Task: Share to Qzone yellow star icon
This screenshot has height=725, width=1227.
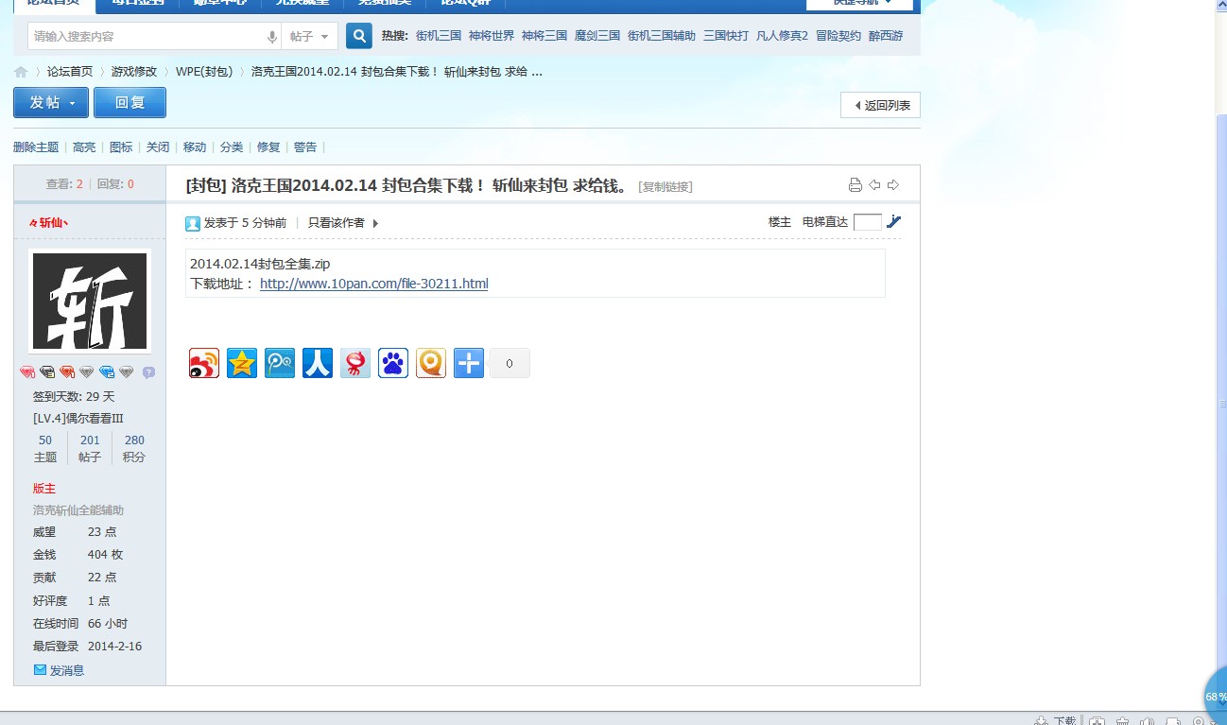Action: tap(242, 363)
